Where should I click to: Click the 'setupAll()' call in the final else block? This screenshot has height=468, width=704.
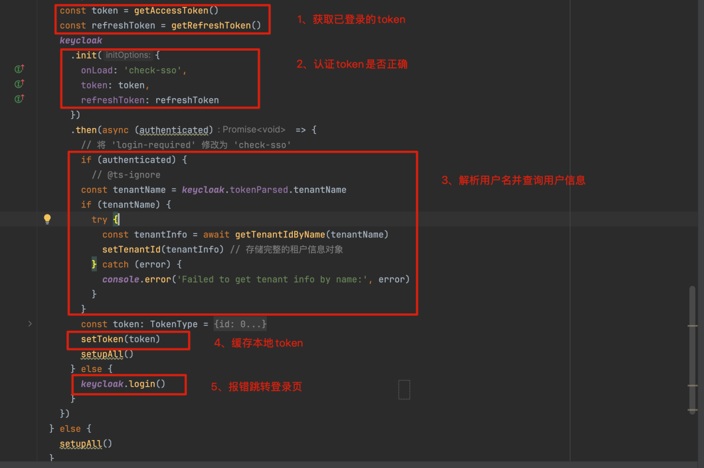(x=86, y=444)
